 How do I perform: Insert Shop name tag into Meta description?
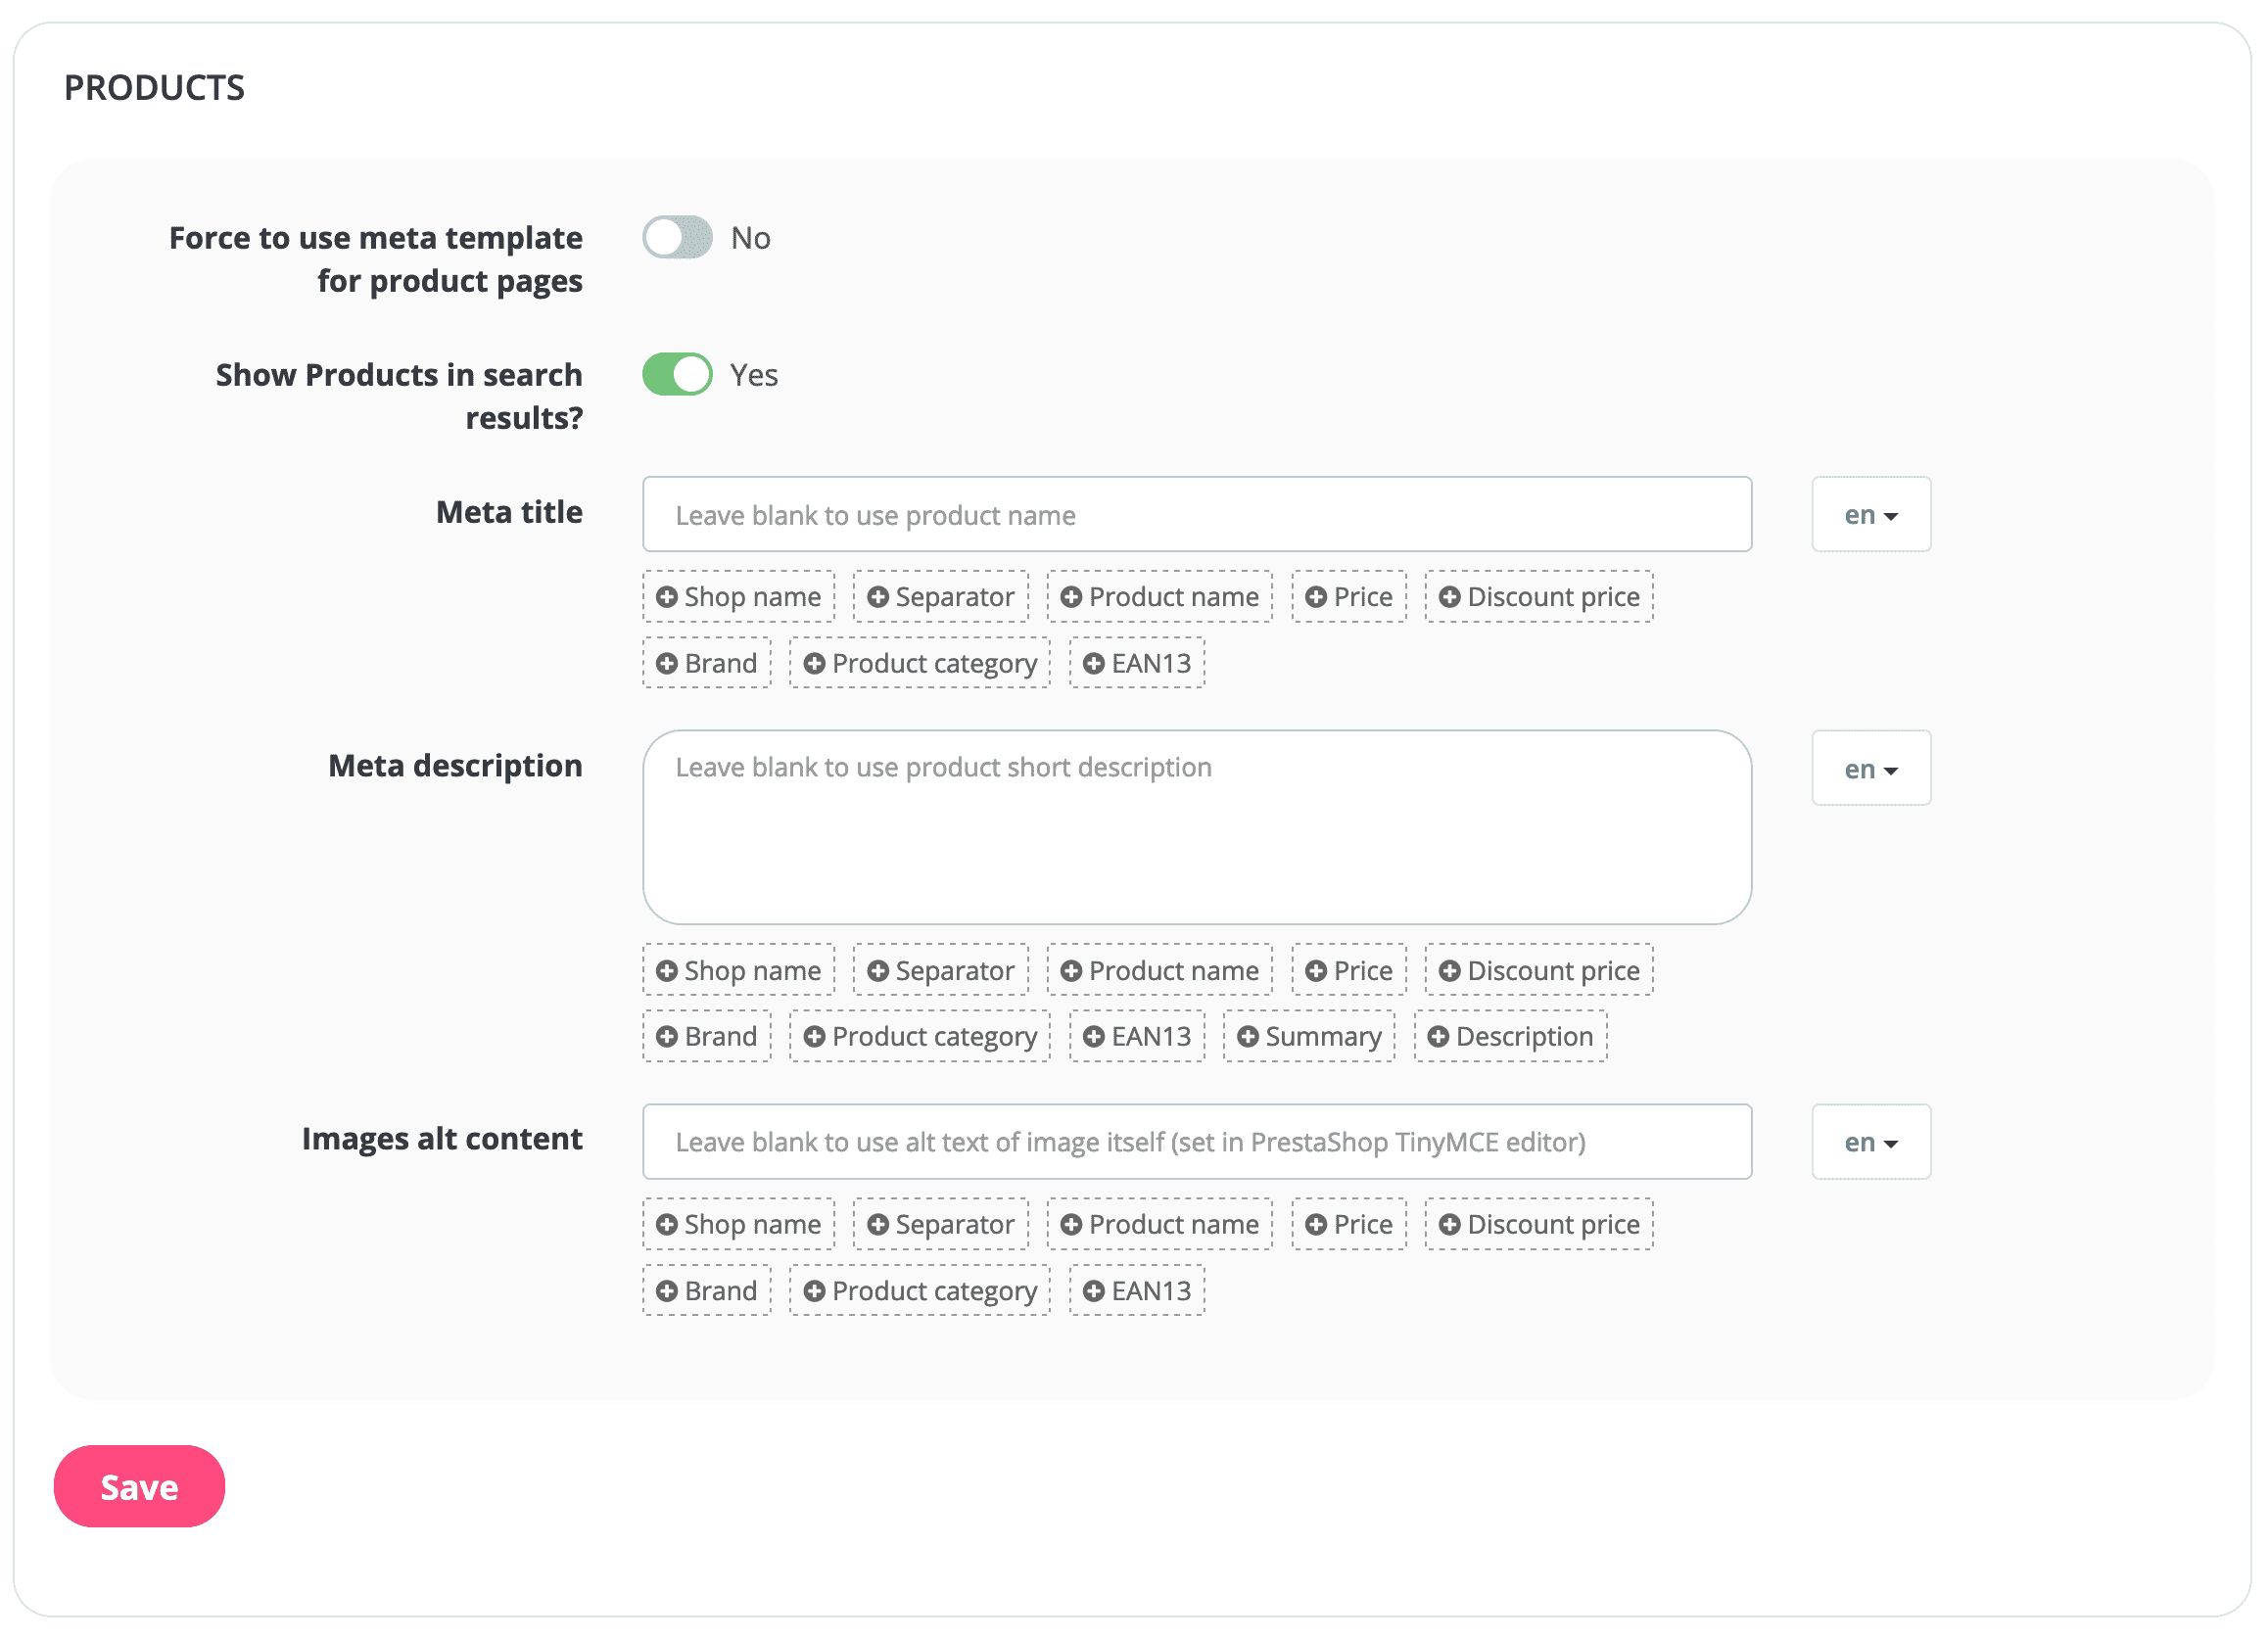pos(738,969)
